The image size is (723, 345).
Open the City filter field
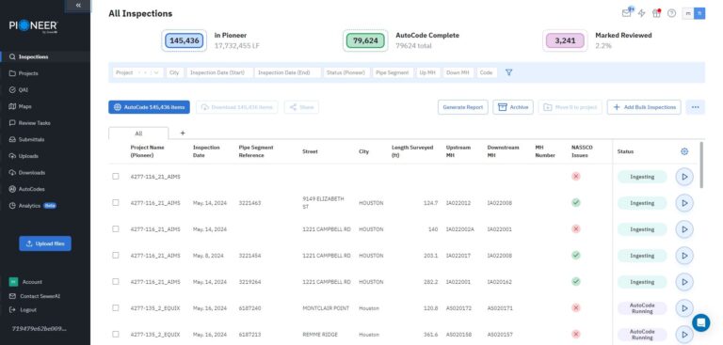175,72
